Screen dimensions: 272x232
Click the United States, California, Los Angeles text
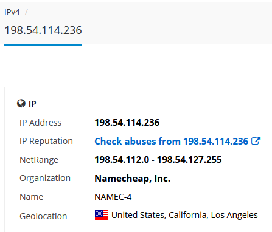(184, 215)
